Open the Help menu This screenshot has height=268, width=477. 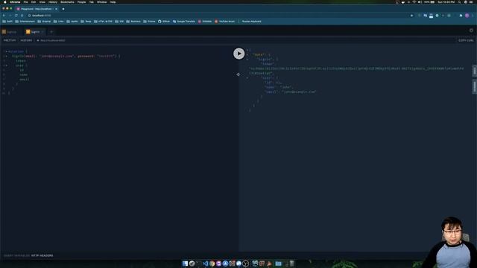(113, 2)
